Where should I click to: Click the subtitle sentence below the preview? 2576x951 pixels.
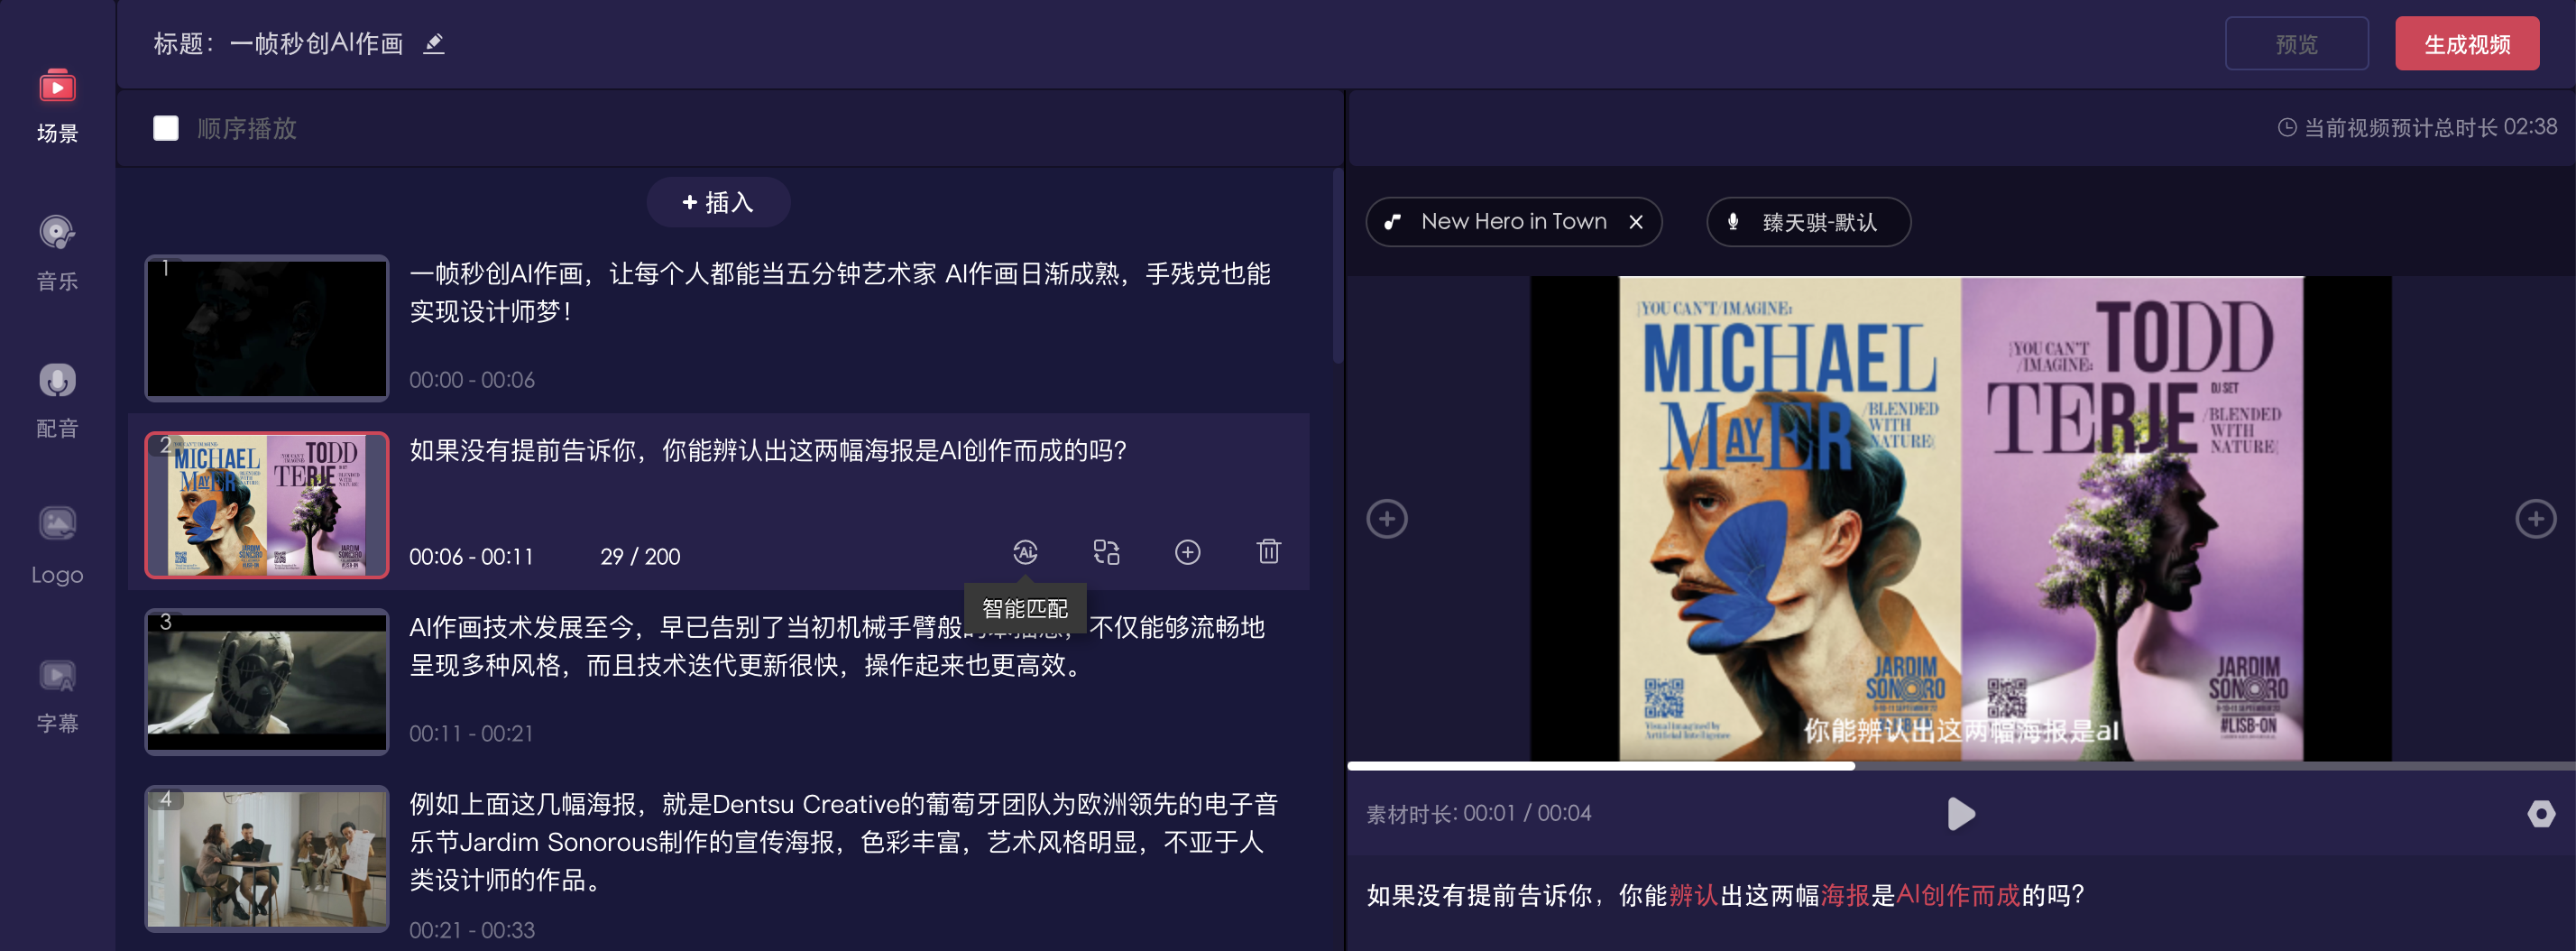tap(1725, 895)
